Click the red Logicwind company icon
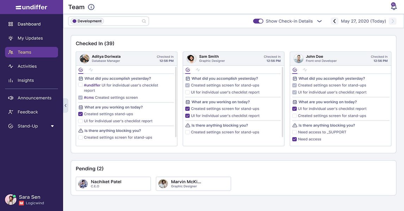This screenshot has height=211, width=404. coord(22,203)
